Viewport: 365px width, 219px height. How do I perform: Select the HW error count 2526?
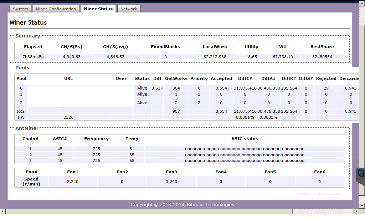[68, 117]
